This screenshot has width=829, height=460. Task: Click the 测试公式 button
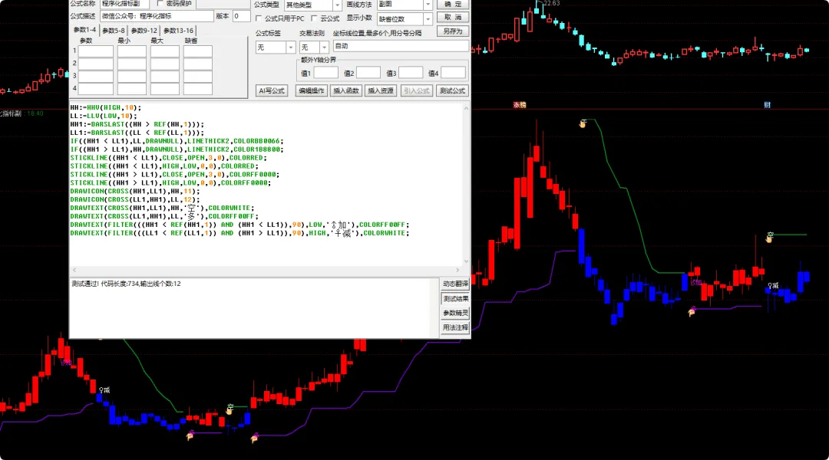(453, 90)
